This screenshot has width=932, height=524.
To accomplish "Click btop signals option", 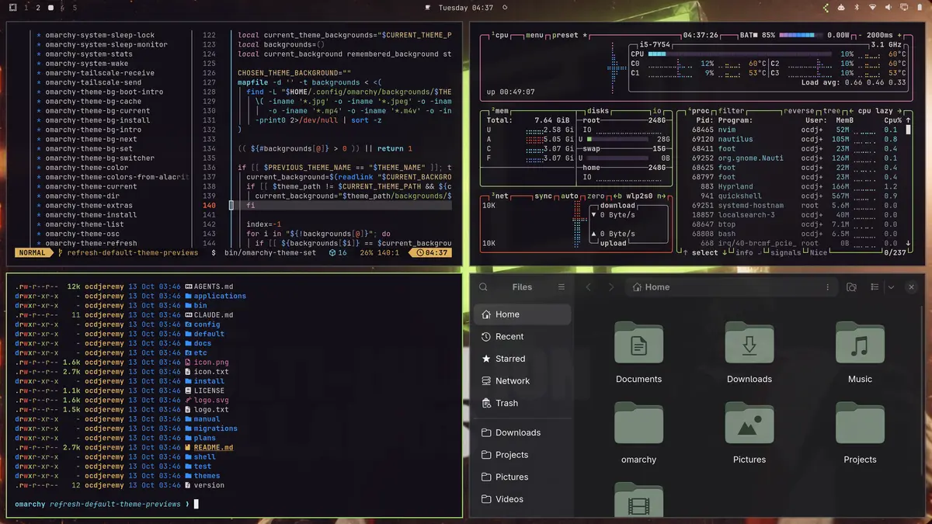I will 786,252.
